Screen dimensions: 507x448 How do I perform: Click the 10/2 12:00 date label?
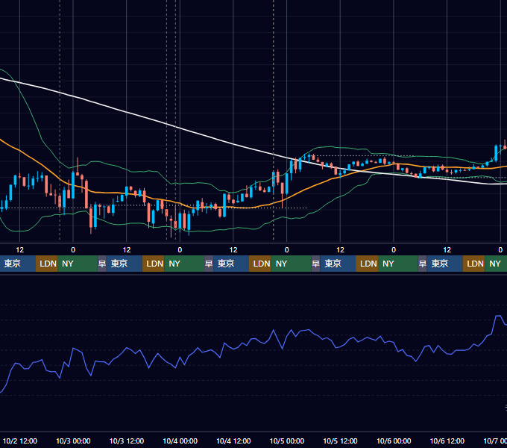20,441
